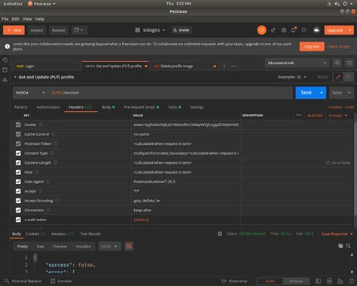This screenshot has height=286, width=357.
Task: Open the Presets dropdown
Action: coord(338,115)
